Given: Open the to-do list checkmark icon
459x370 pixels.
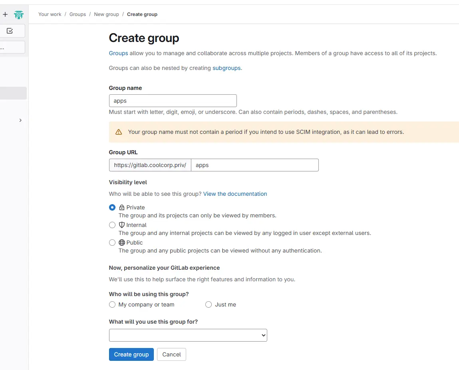Looking at the screenshot, I should pos(10,31).
